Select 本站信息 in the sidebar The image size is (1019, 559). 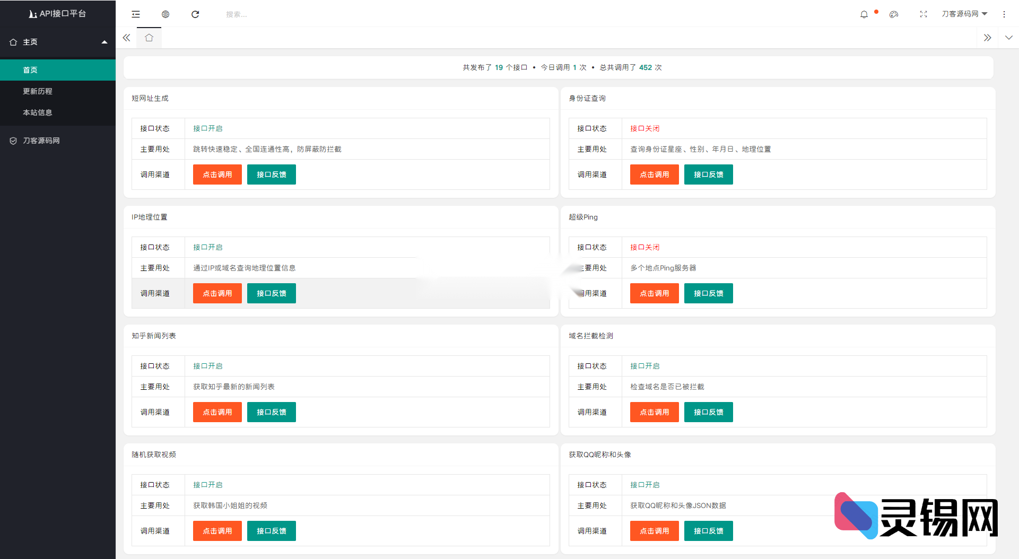point(38,112)
